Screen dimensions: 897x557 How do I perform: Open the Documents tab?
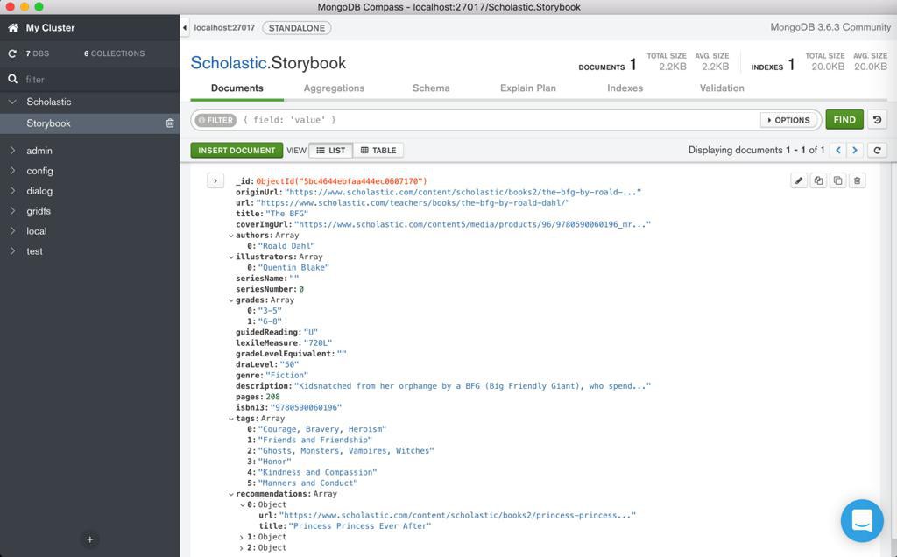tap(237, 88)
